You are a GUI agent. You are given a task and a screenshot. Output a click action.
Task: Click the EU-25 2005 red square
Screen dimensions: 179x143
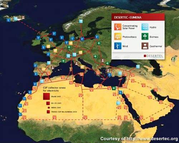tap(48, 103)
